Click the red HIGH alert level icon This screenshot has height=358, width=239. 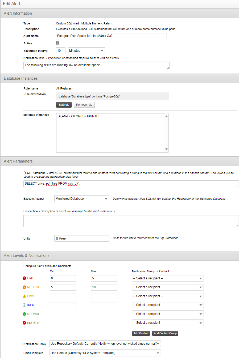24,278
